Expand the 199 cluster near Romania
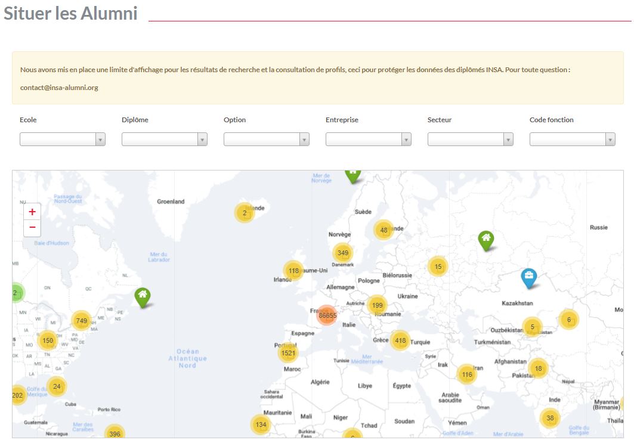This screenshot has width=634, height=440. 377,306
